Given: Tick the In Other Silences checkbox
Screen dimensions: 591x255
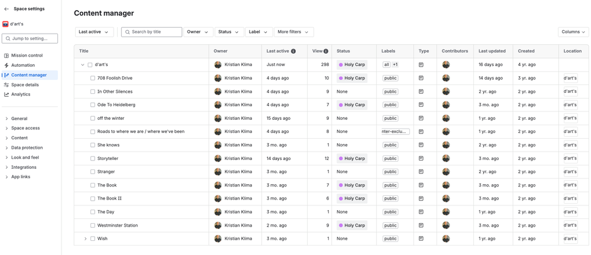Looking at the screenshot, I should point(93,91).
